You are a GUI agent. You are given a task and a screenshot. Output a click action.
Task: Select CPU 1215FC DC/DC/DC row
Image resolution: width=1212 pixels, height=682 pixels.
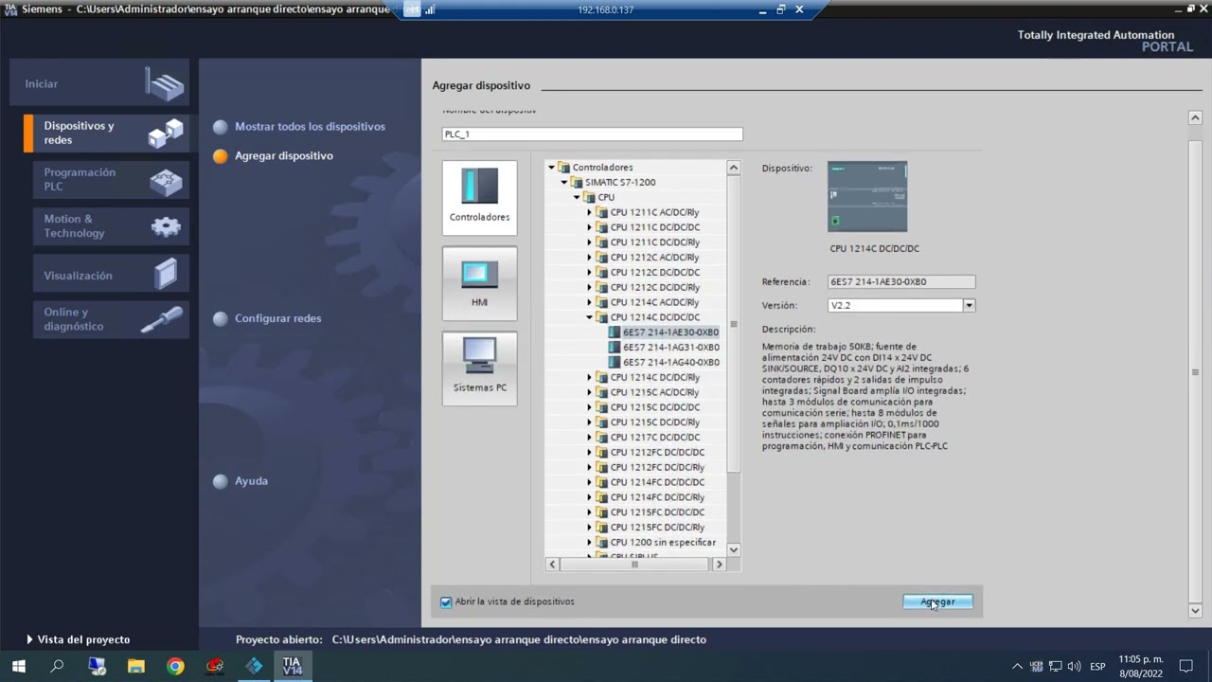[657, 512]
